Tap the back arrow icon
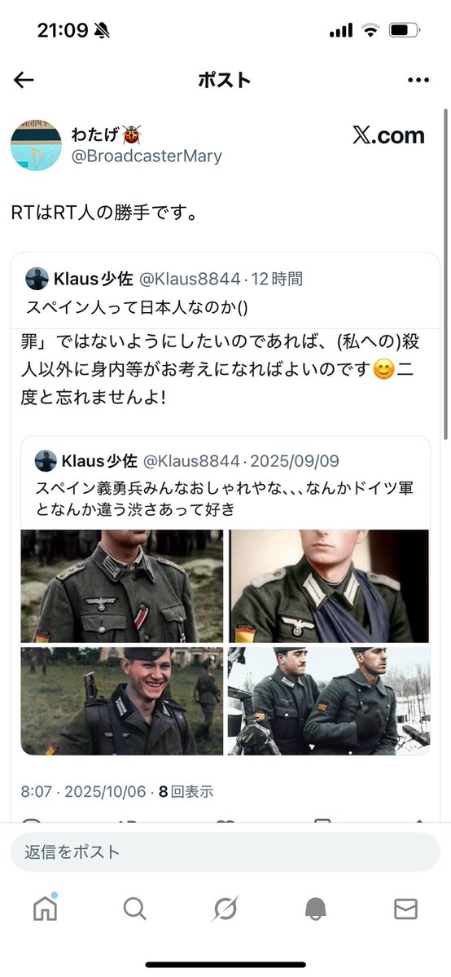Screen dimensions: 451x977 [x=24, y=80]
